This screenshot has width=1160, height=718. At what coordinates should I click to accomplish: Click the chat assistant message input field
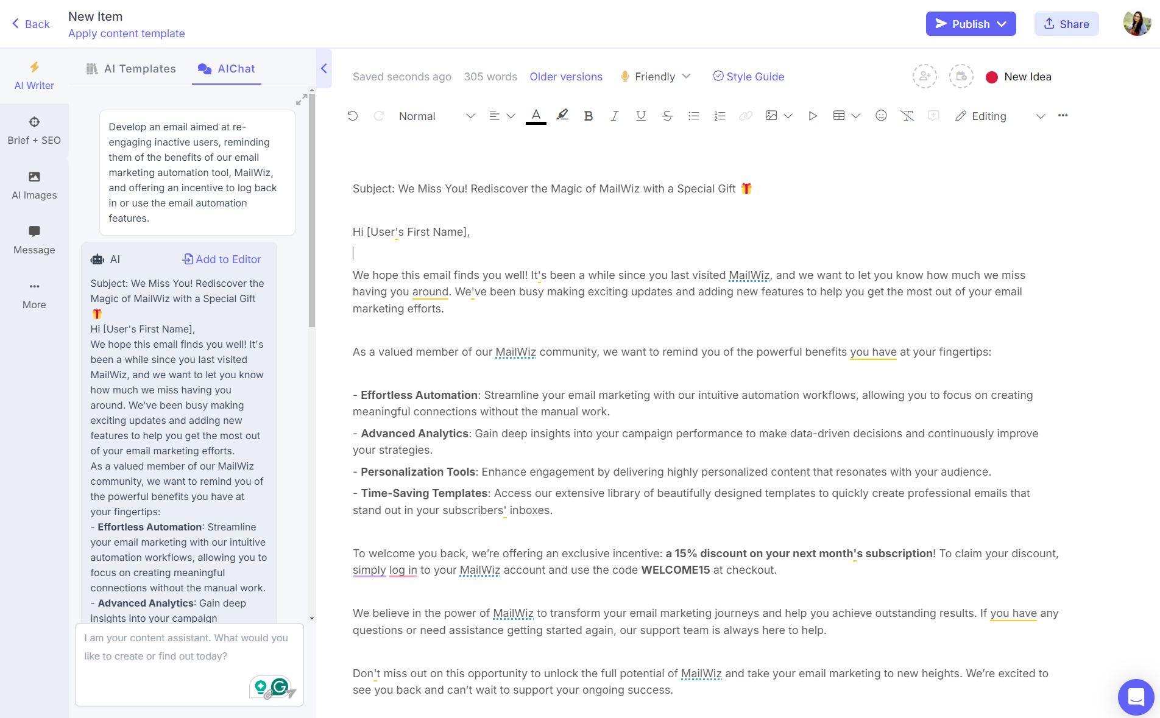point(189,665)
